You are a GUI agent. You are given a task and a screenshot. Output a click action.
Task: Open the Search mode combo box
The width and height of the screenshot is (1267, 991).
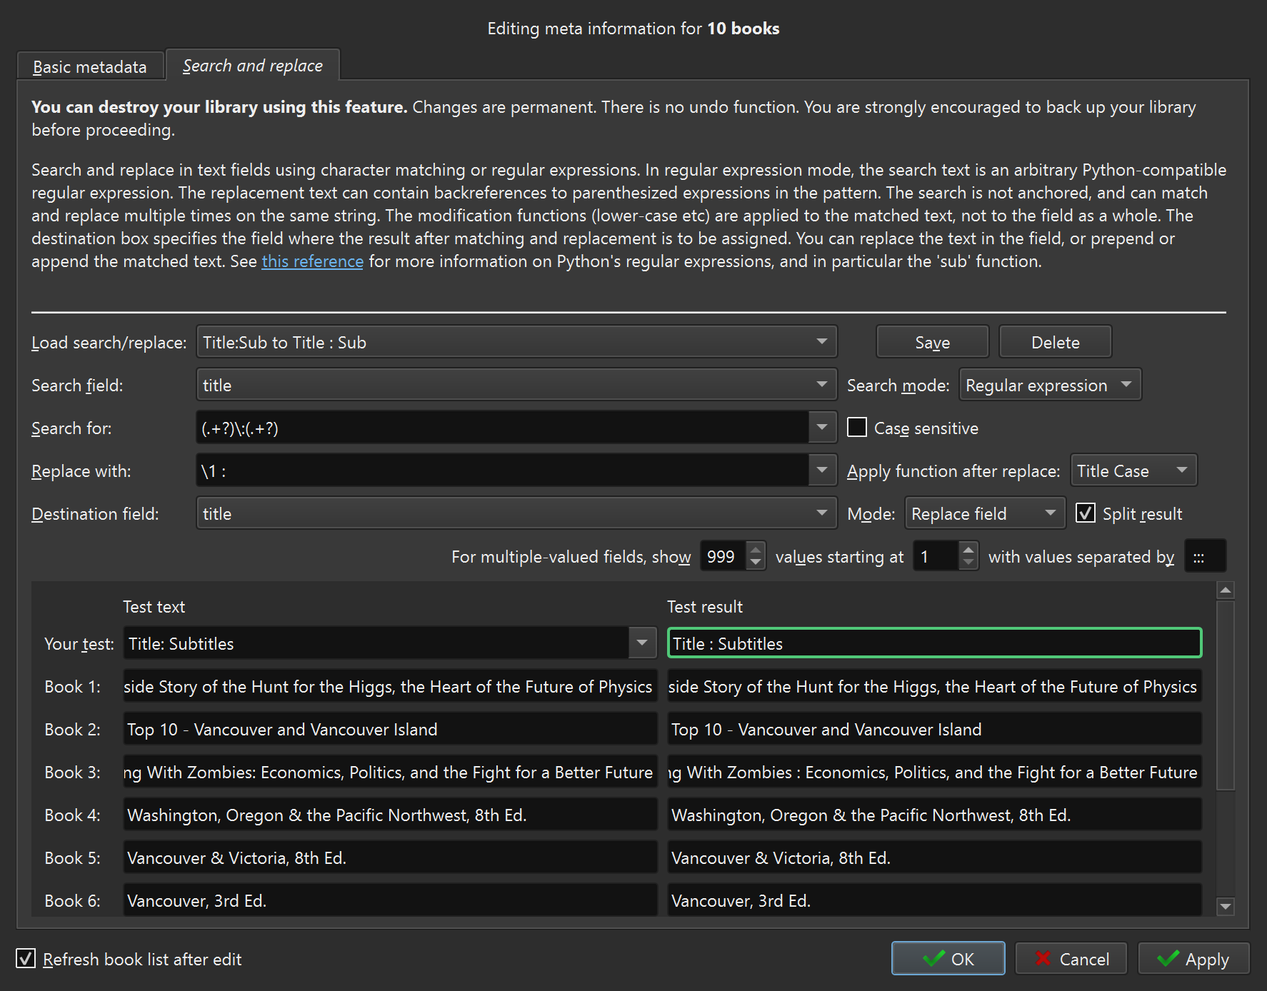1049,386
